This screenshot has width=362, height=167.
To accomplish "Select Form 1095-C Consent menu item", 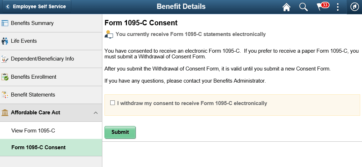I will [51, 147].
